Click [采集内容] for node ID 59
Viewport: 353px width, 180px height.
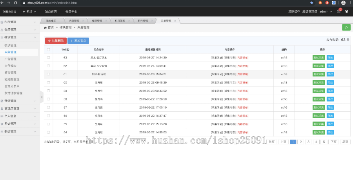229,91
